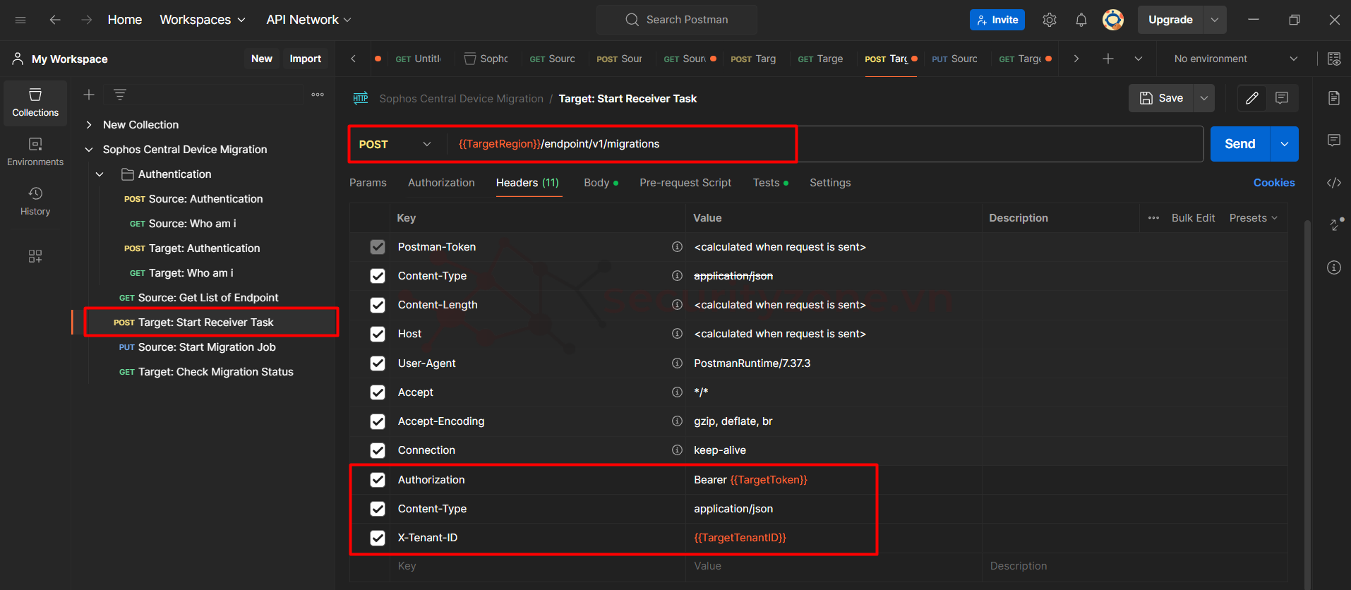This screenshot has width=1351, height=590.
Task: Open the related requests icon in right sidebar
Action: (1335, 224)
